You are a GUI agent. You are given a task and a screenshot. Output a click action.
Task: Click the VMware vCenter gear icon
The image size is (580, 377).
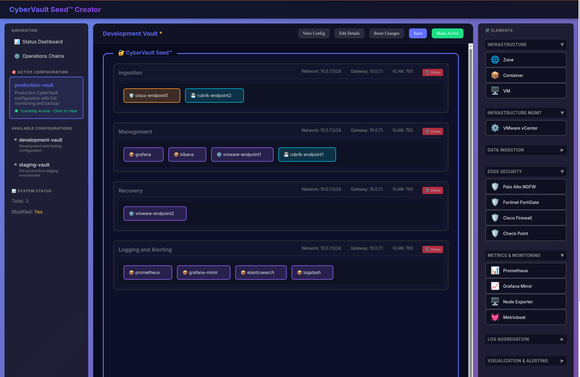tap(495, 128)
